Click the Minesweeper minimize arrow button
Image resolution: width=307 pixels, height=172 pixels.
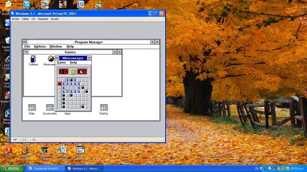pyautogui.click(x=89, y=58)
